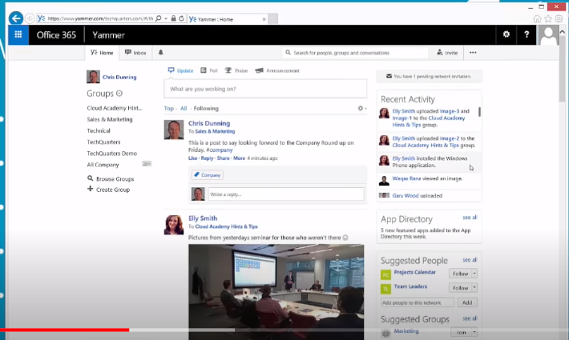
Task: Click Elly Smith's avatar on her post
Action: tap(174, 225)
